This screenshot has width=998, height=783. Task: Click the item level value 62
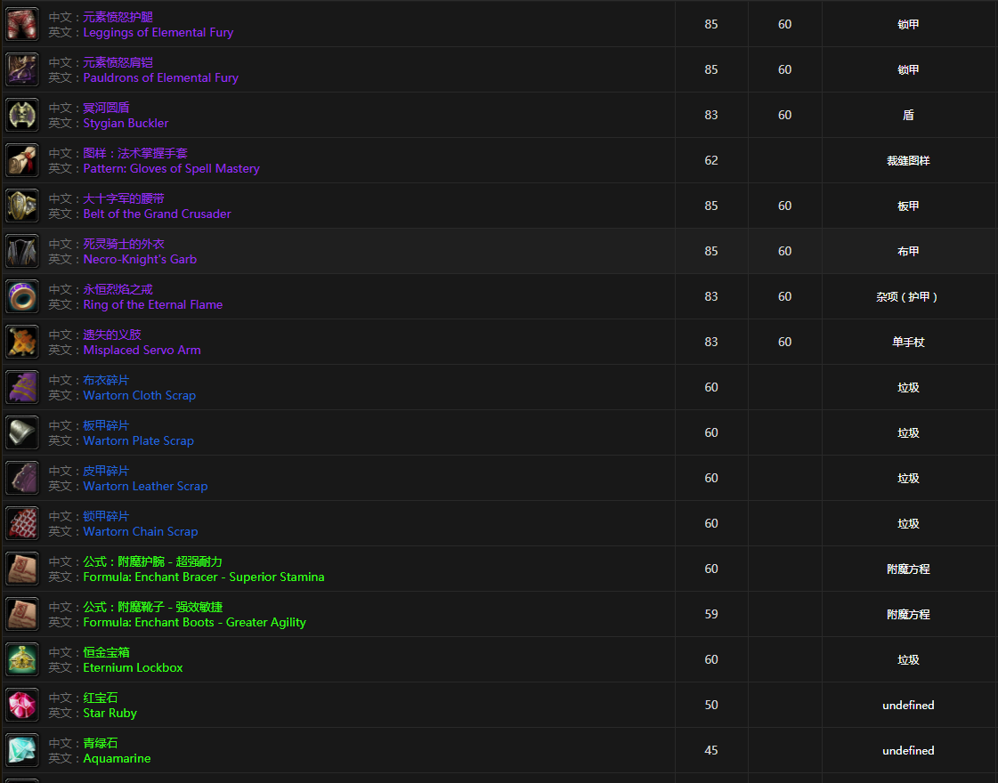tap(711, 160)
